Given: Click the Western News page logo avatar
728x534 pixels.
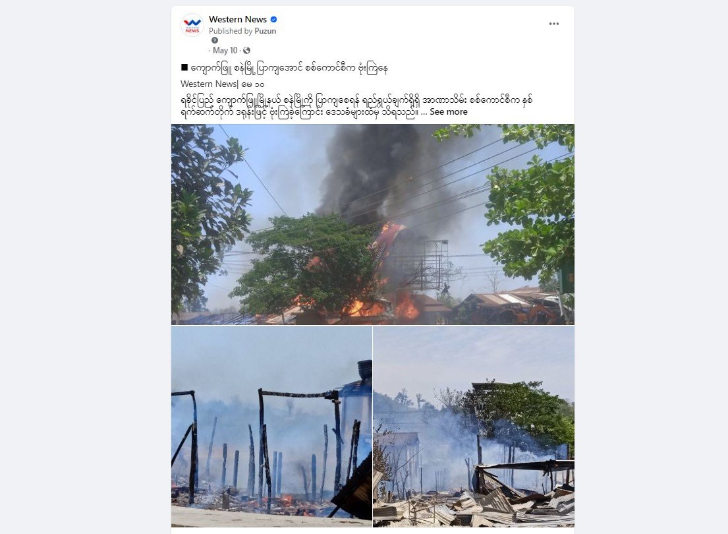Looking at the screenshot, I should coord(192,25).
